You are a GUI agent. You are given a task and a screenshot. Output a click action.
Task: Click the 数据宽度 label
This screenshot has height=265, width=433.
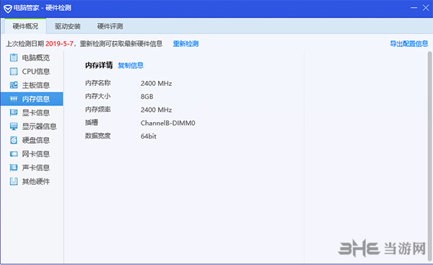pyautogui.click(x=97, y=136)
